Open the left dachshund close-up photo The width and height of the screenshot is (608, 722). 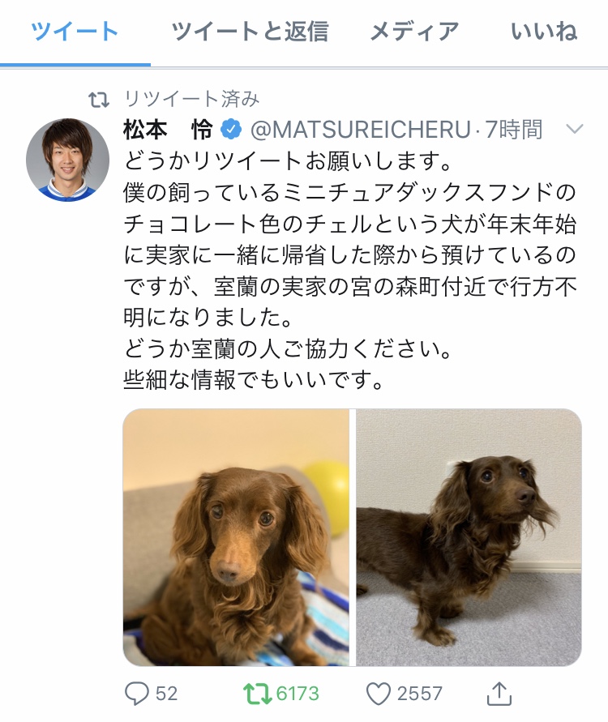click(x=236, y=537)
